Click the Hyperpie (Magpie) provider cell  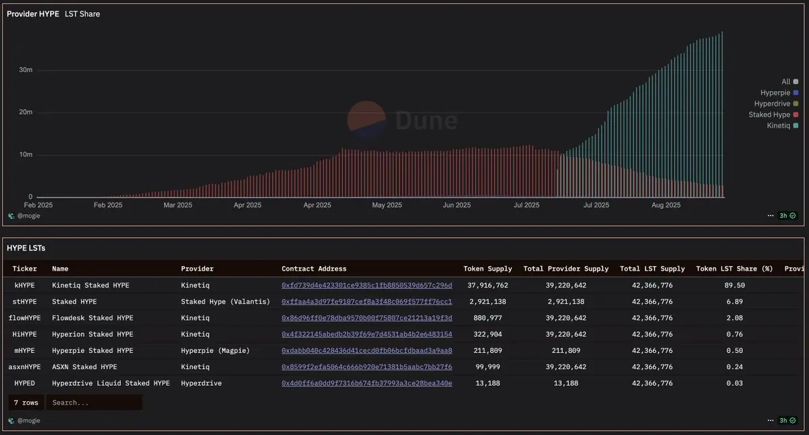pyautogui.click(x=215, y=351)
